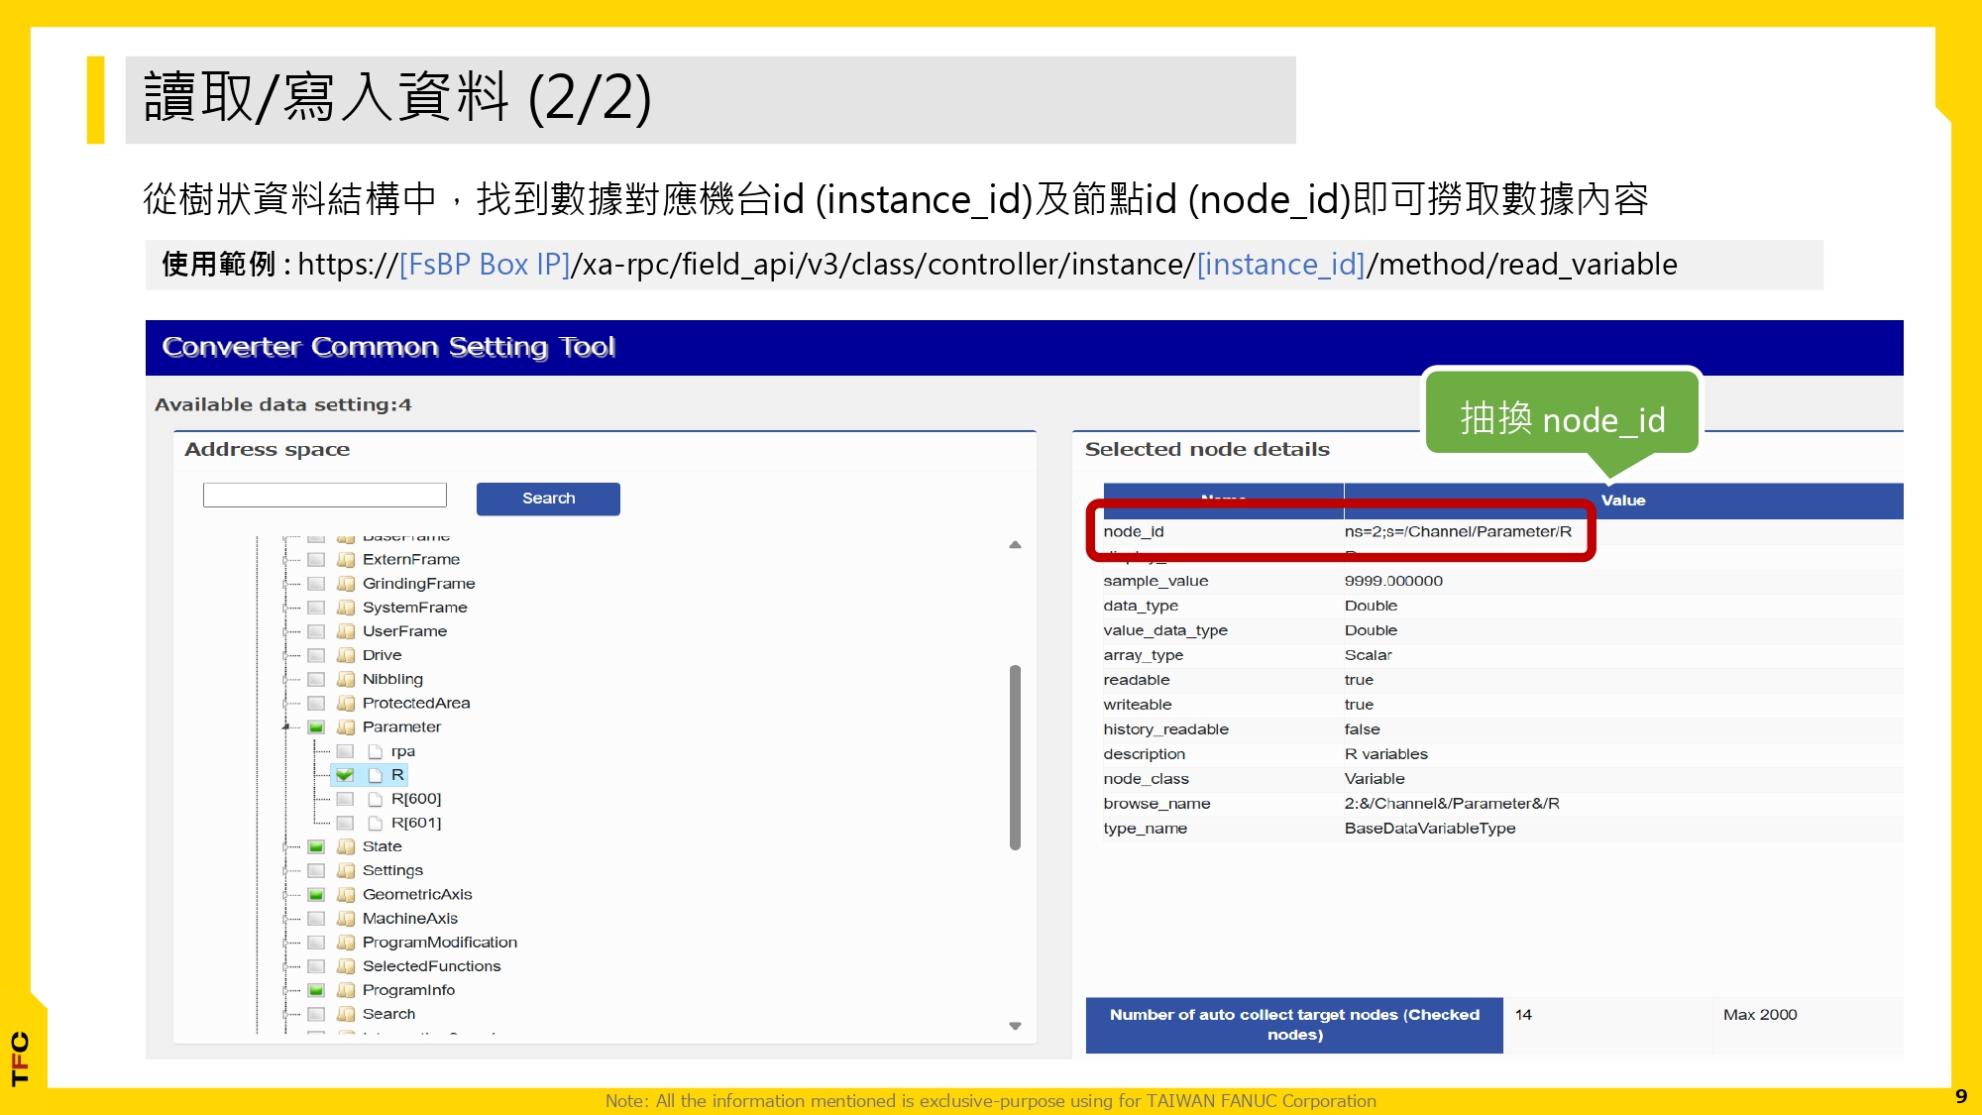Check the ExternFrame checkbox

click(x=316, y=559)
